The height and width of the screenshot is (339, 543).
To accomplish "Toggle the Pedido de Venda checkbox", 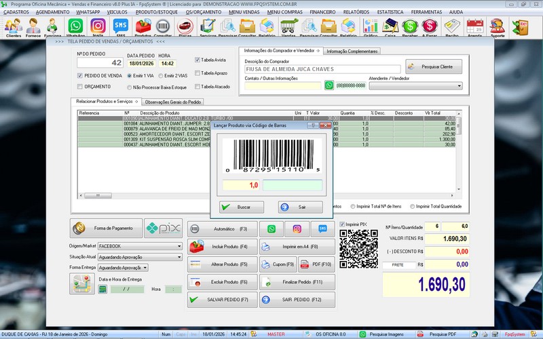I will tap(80, 75).
